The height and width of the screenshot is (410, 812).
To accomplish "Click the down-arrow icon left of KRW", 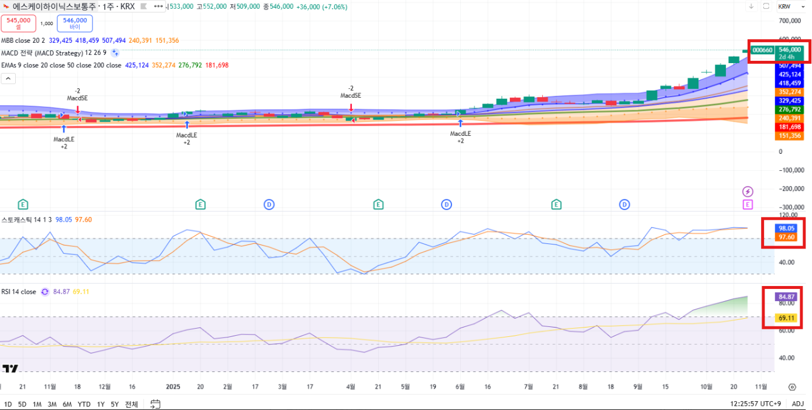I will pos(751,6).
